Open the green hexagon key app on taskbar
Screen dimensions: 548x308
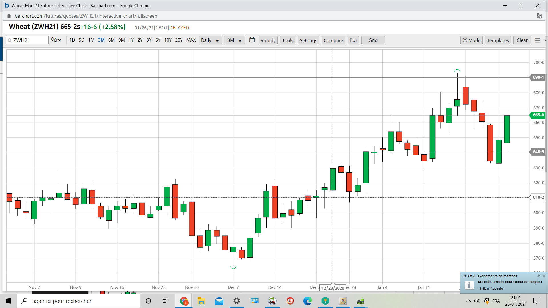[325, 301]
